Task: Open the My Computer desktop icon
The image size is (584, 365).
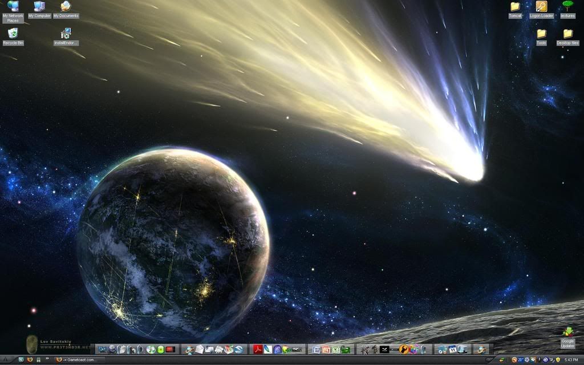Action: pos(39,10)
